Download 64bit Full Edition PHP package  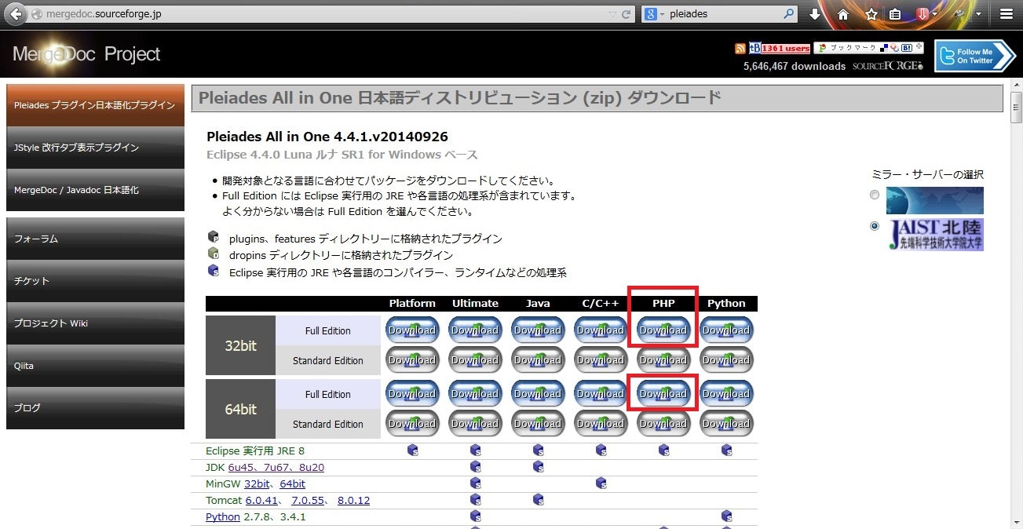(x=663, y=394)
